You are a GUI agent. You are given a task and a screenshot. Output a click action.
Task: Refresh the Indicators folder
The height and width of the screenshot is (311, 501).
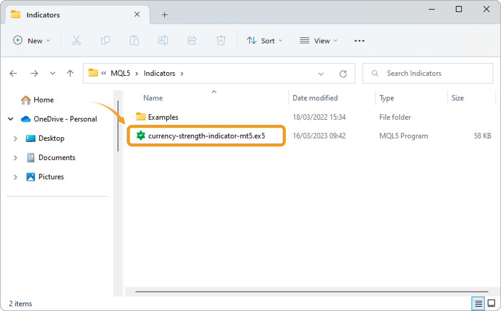[x=343, y=74]
